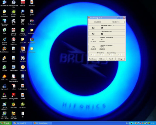Open the yellow RealTemp folder icon
Viewport: 156px width, 125px height.
tap(32, 31)
